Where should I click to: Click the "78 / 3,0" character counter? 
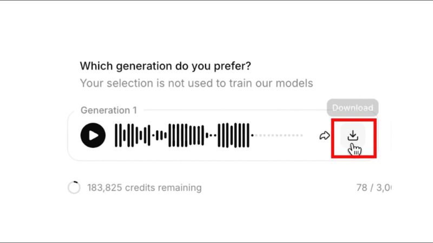(373, 188)
